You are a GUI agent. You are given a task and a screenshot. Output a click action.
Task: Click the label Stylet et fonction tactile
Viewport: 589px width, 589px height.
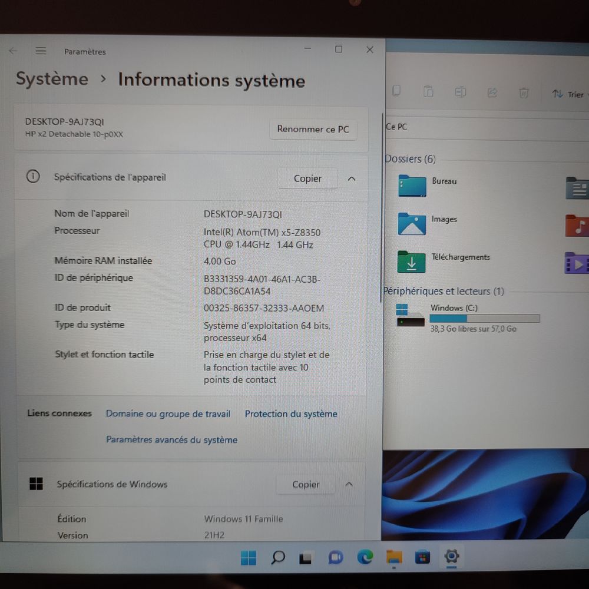104,354
